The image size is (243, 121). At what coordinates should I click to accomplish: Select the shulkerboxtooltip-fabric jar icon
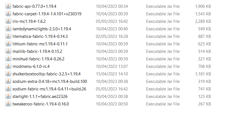coord(8,74)
